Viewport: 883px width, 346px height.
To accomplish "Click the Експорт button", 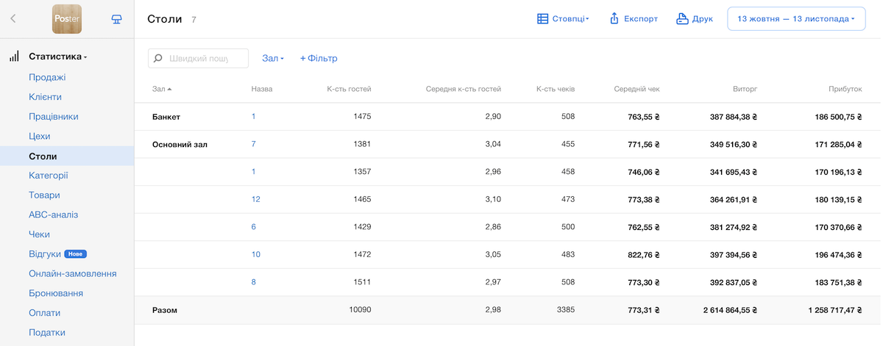I will tap(634, 19).
